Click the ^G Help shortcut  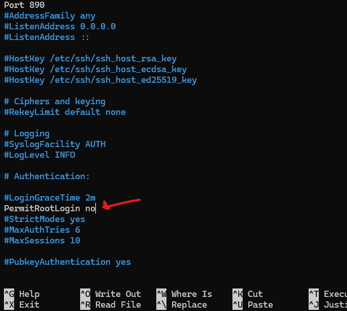click(21, 294)
